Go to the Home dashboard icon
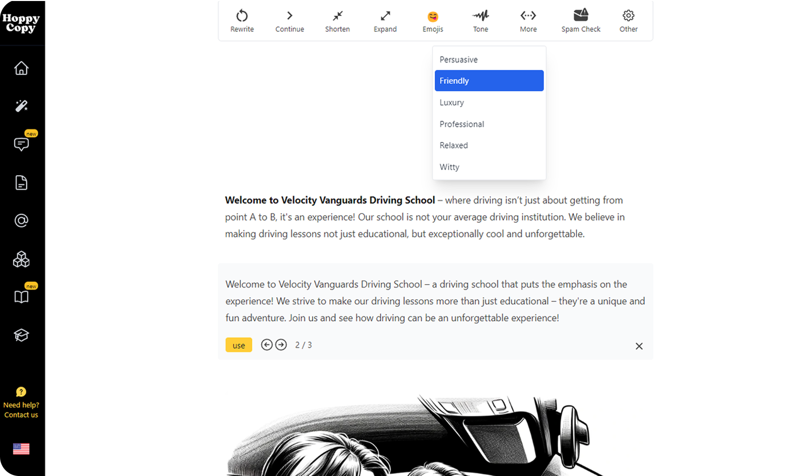This screenshot has width=793, height=476. pos(21,68)
